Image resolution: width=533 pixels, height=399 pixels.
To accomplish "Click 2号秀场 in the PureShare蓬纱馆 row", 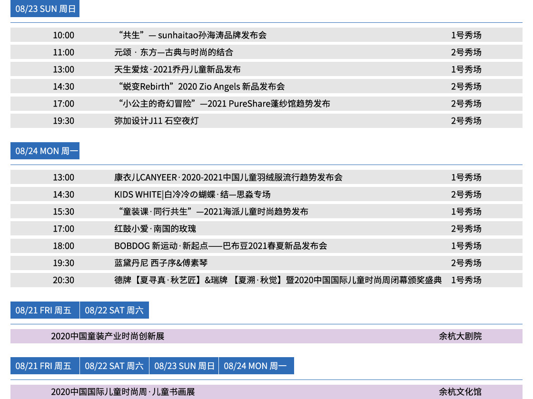I will point(466,104).
